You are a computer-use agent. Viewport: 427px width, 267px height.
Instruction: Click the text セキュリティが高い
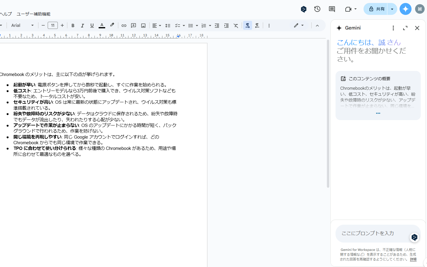33,102
